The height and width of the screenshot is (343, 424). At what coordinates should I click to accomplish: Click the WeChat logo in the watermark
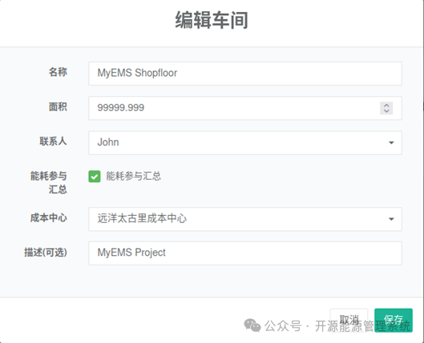tap(252, 325)
